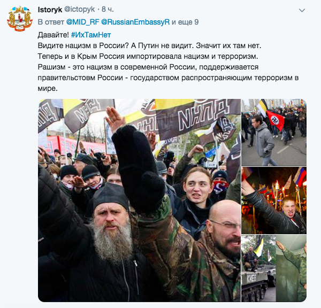
Task: Open the #ИхТамНет hashtag
Action: [91, 35]
